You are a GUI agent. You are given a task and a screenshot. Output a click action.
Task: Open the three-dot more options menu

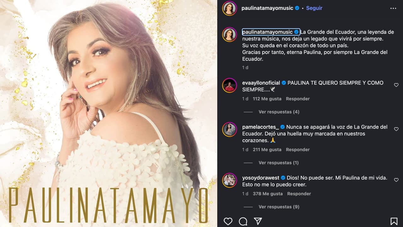[393, 9]
